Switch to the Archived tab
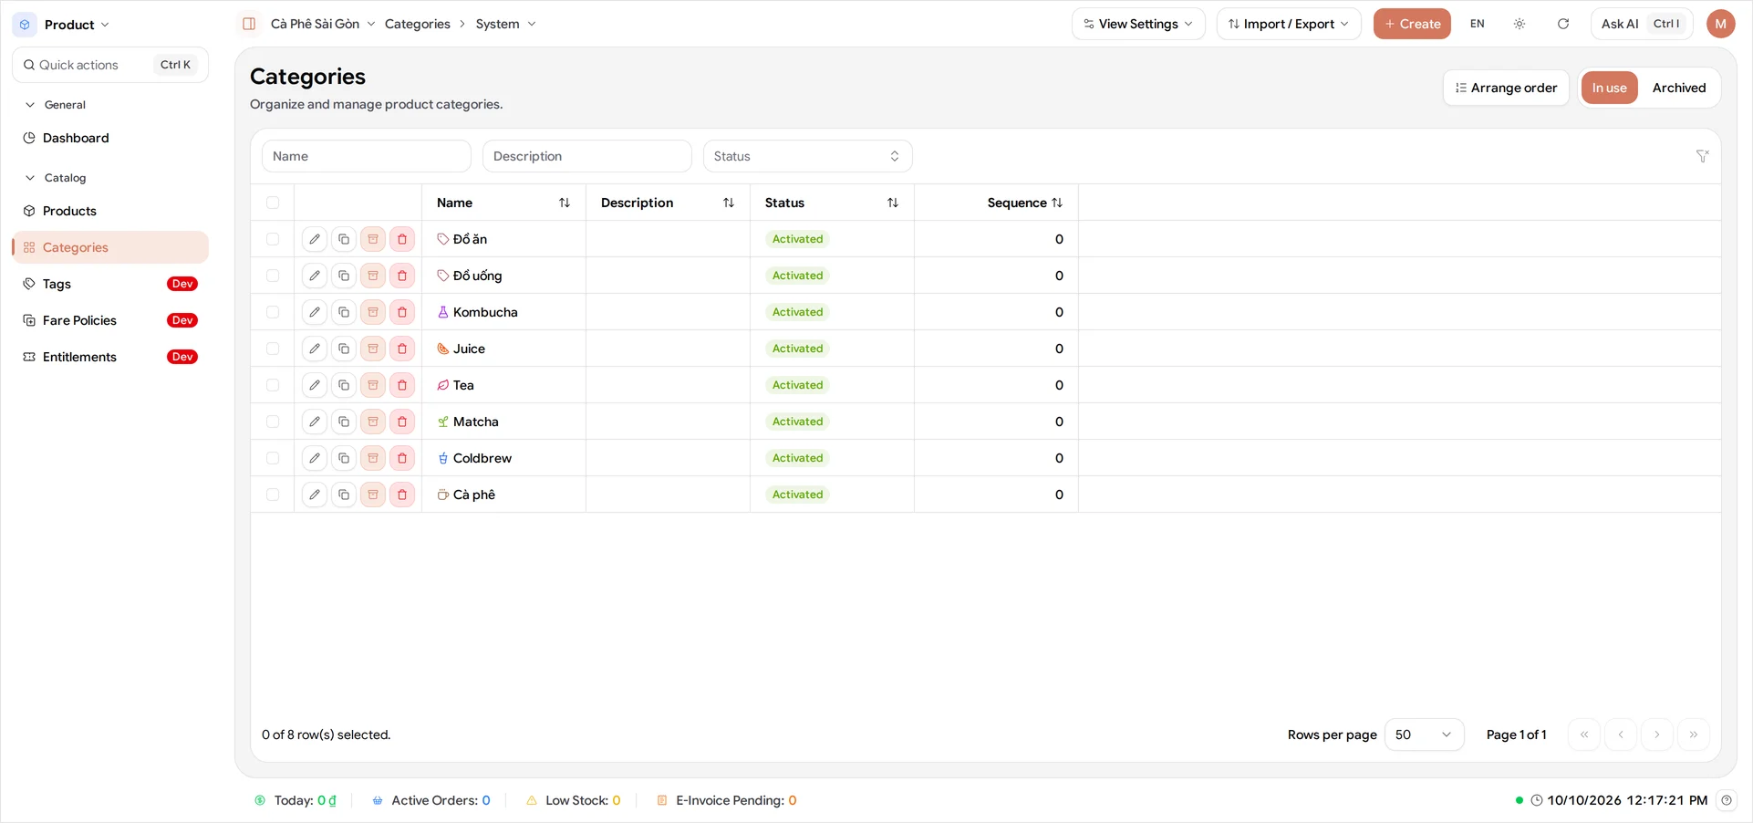 [x=1678, y=88]
